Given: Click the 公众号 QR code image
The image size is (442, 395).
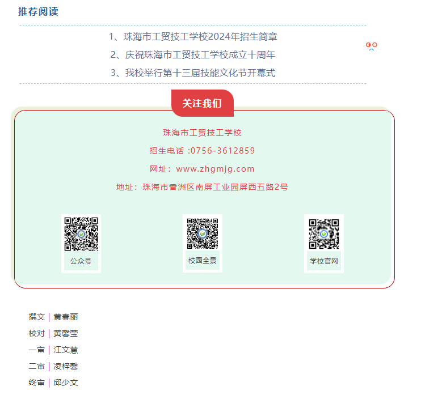Looking at the screenshot, I should click(81, 234).
